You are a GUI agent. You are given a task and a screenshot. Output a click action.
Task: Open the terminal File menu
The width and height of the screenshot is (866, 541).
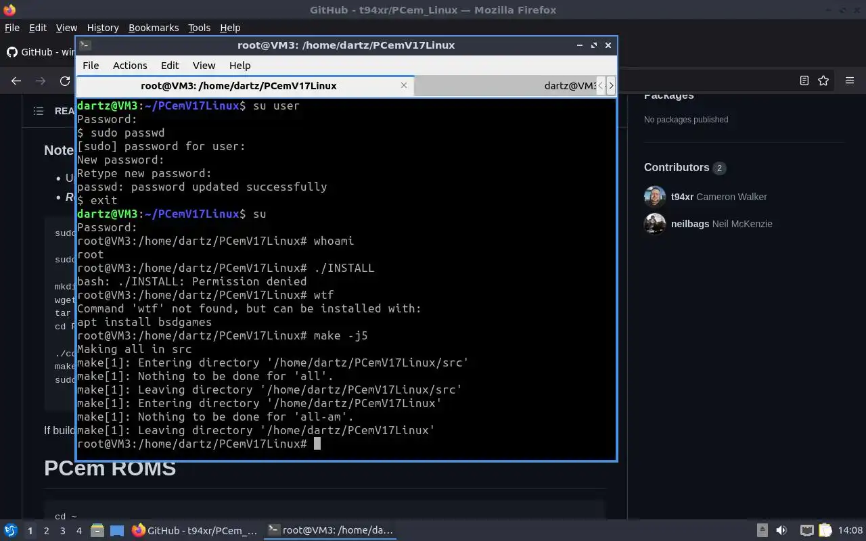[91, 66]
